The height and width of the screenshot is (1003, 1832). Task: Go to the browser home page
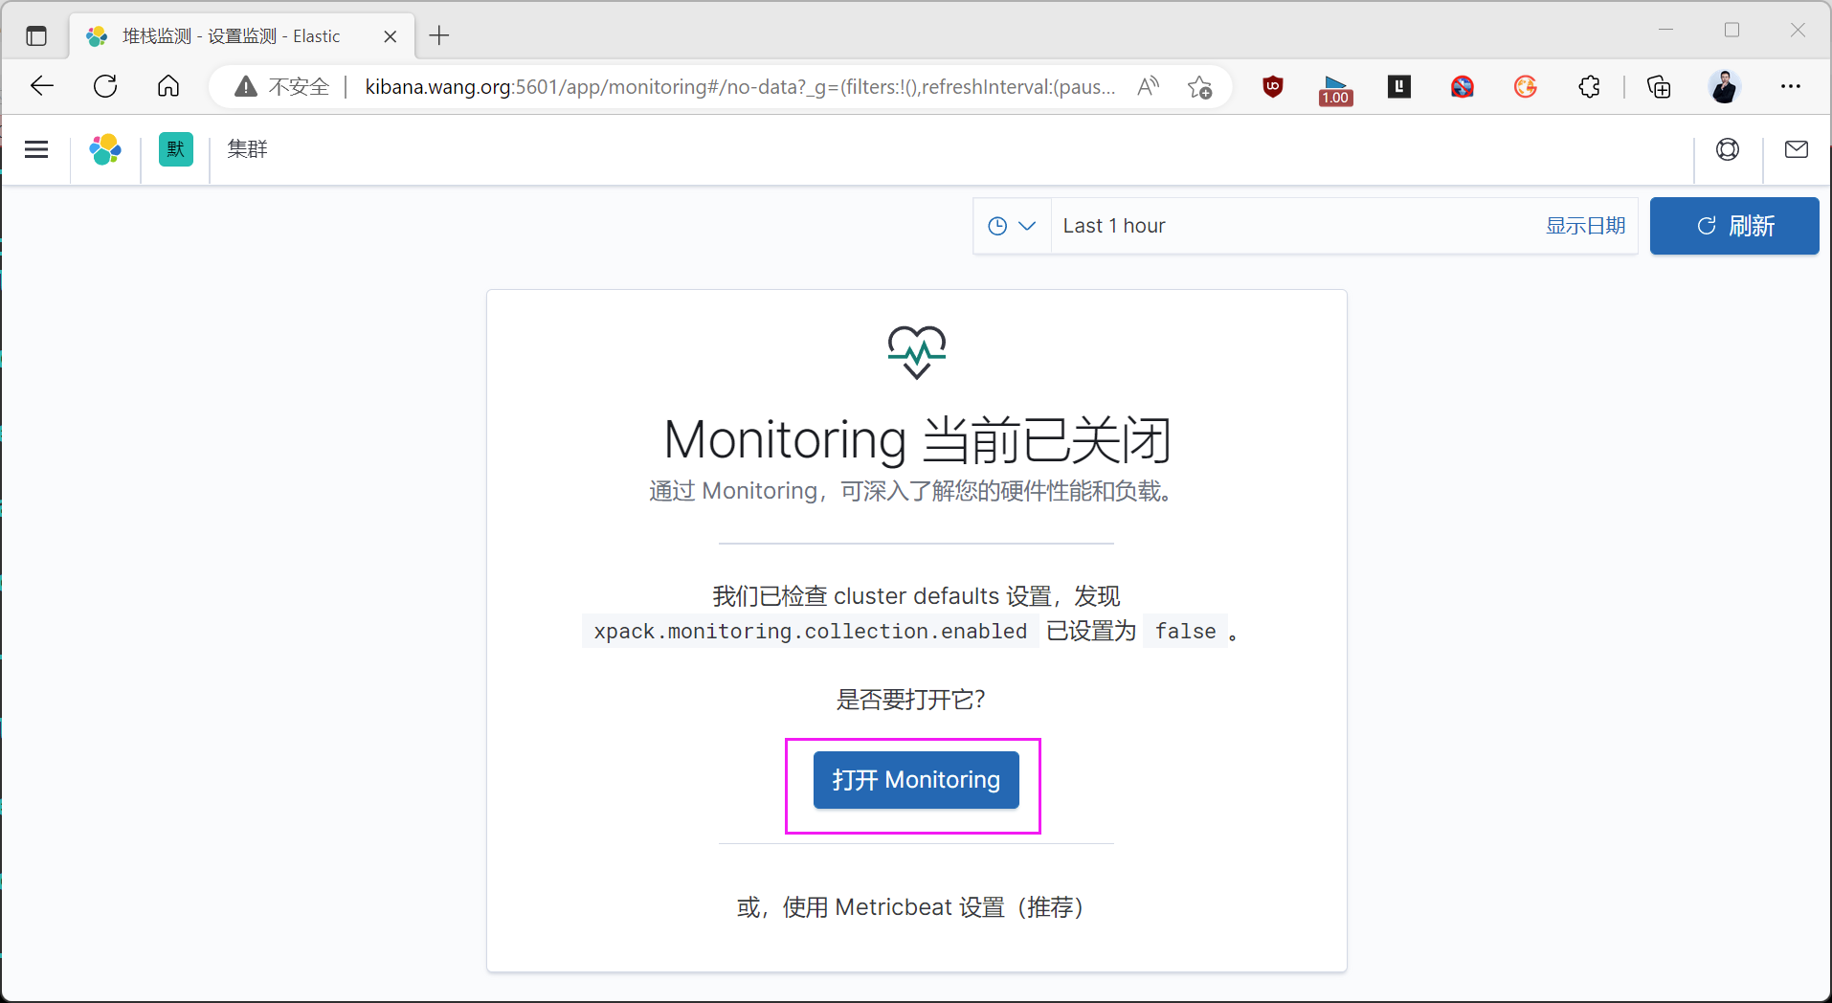tap(168, 86)
